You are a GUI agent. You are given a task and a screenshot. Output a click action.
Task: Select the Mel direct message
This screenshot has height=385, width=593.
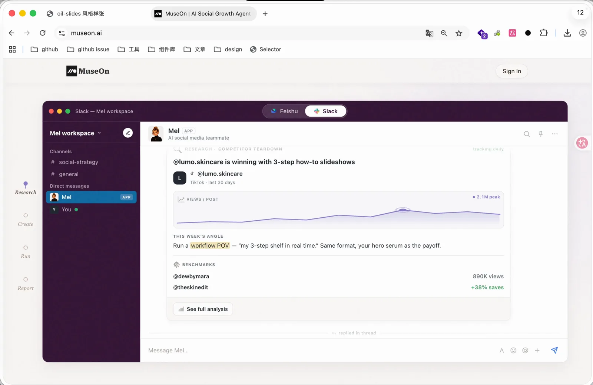point(91,197)
